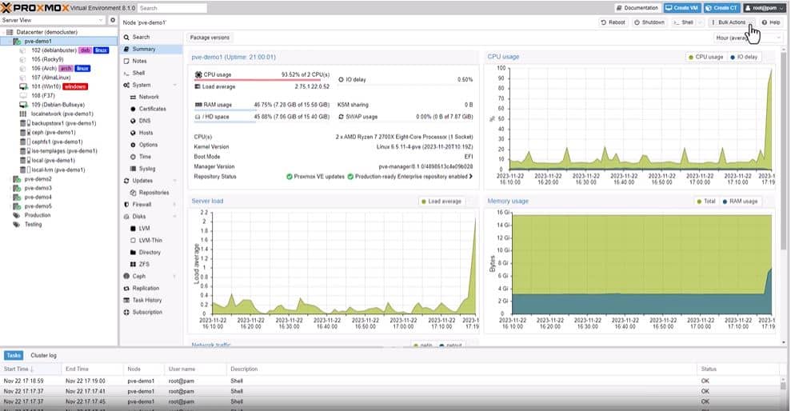Open the Search item in node menu
Screen dimensions: 791x411
point(141,37)
